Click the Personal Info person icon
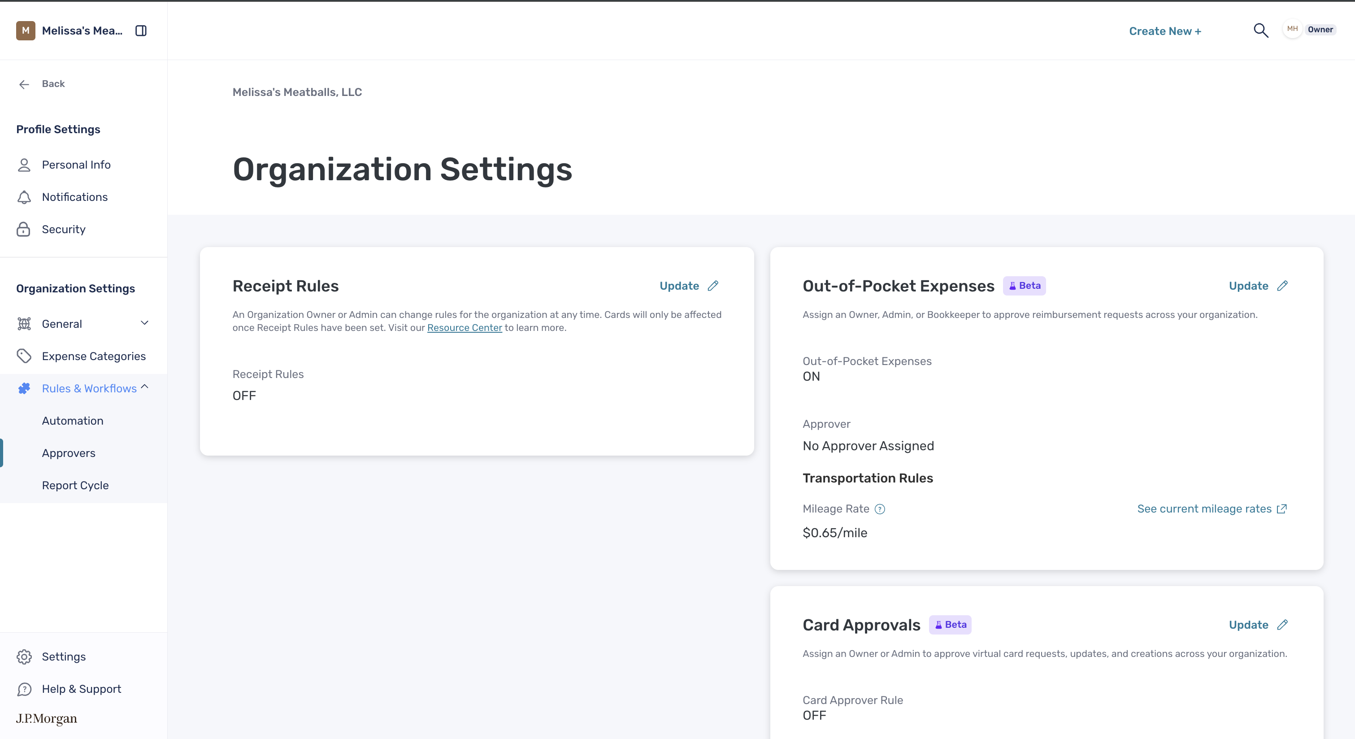 (24, 165)
